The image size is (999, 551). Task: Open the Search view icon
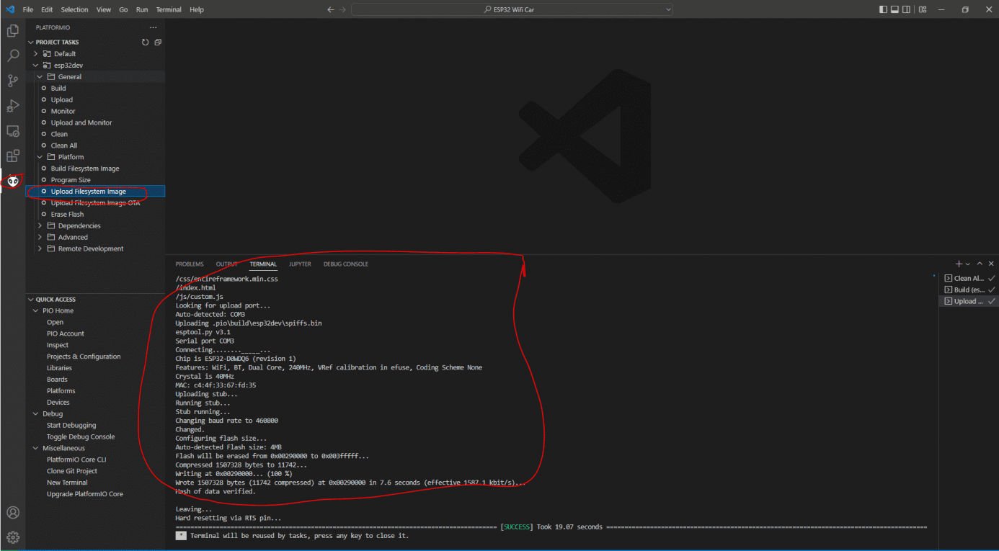click(13, 56)
